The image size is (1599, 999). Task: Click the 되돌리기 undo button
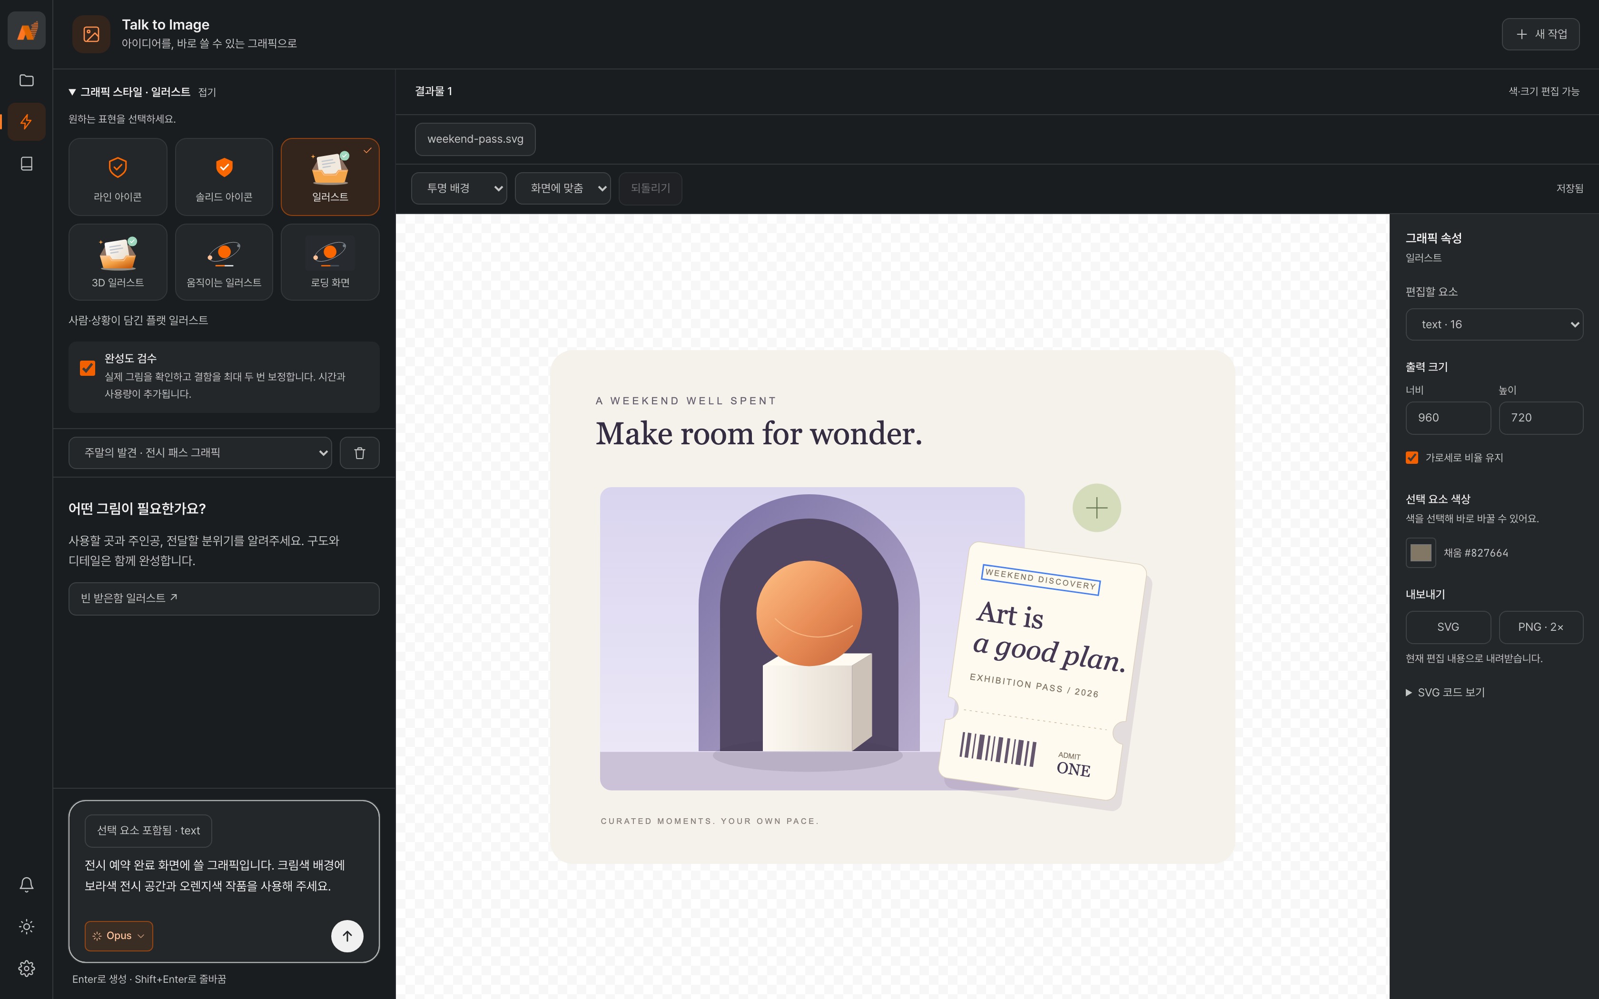click(x=650, y=188)
